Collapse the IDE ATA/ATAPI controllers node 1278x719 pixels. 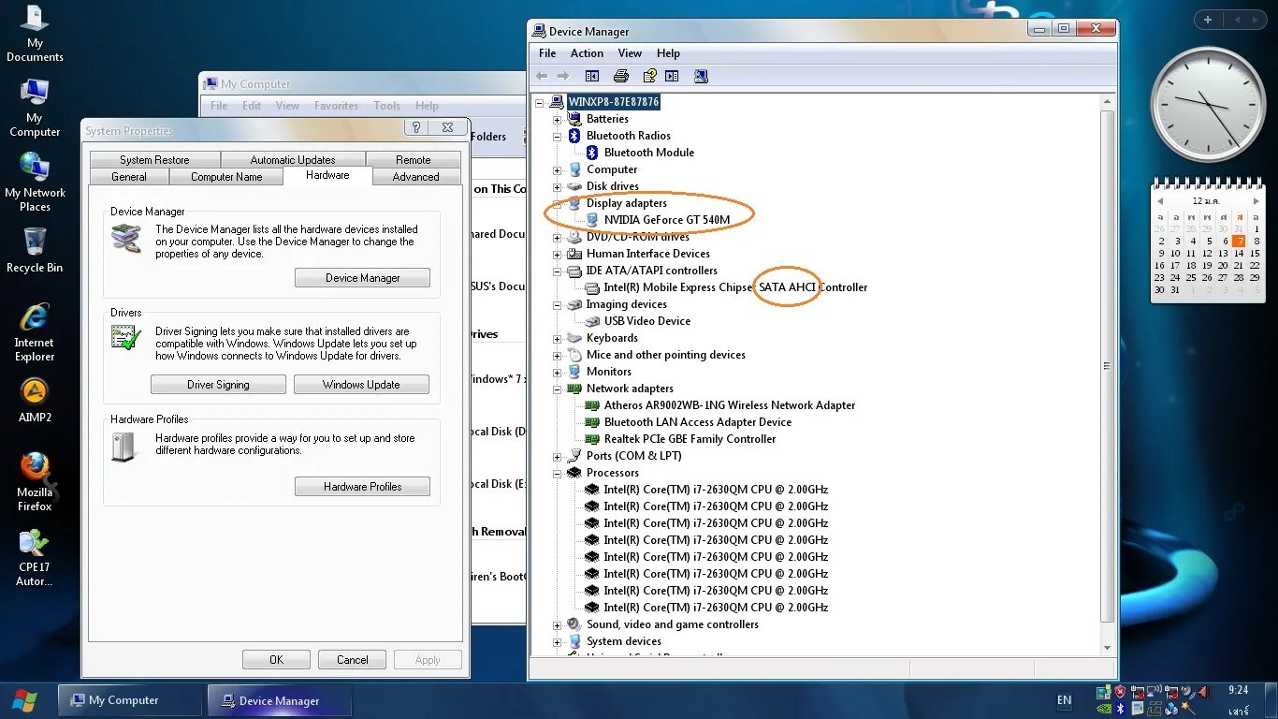(x=558, y=271)
